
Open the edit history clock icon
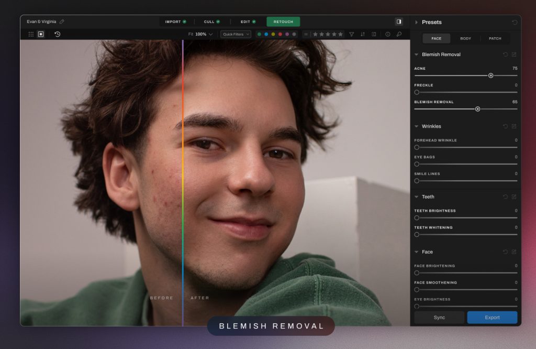pyautogui.click(x=58, y=34)
